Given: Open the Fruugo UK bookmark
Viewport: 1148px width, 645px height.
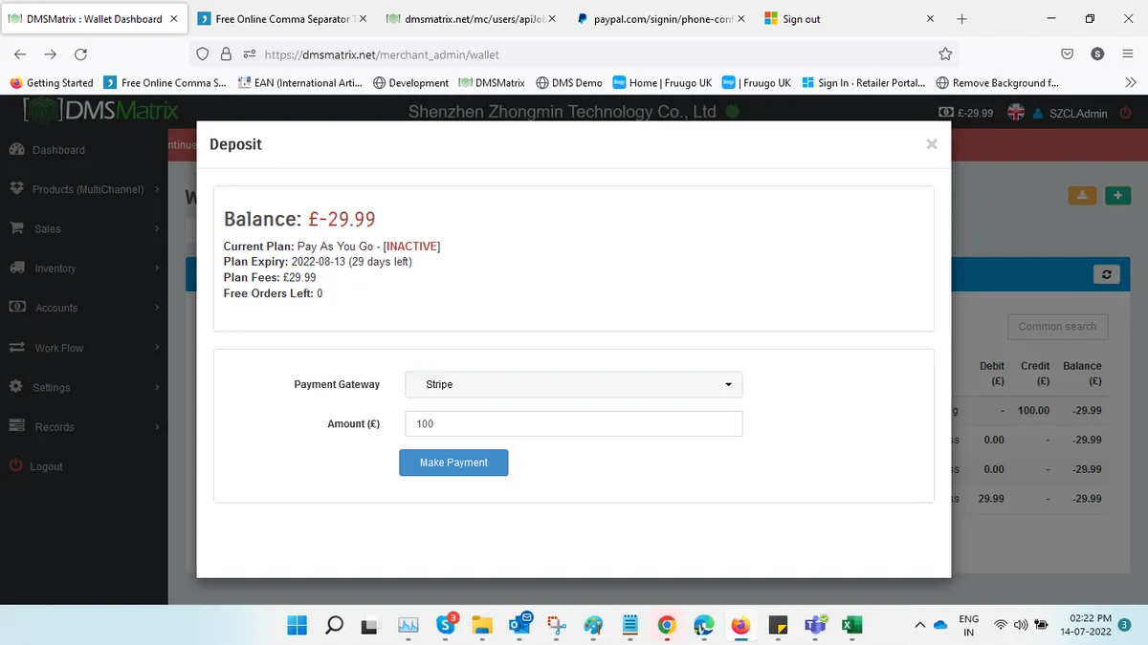Looking at the screenshot, I should pos(757,83).
